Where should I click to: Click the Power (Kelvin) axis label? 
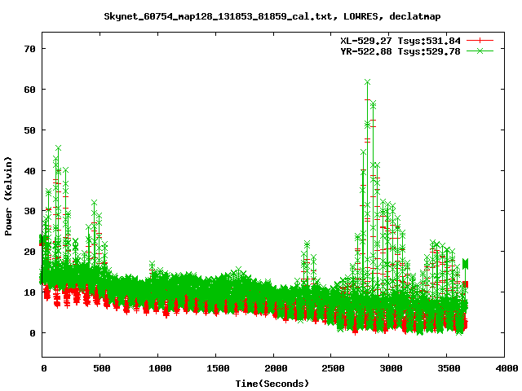pyautogui.click(x=8, y=196)
